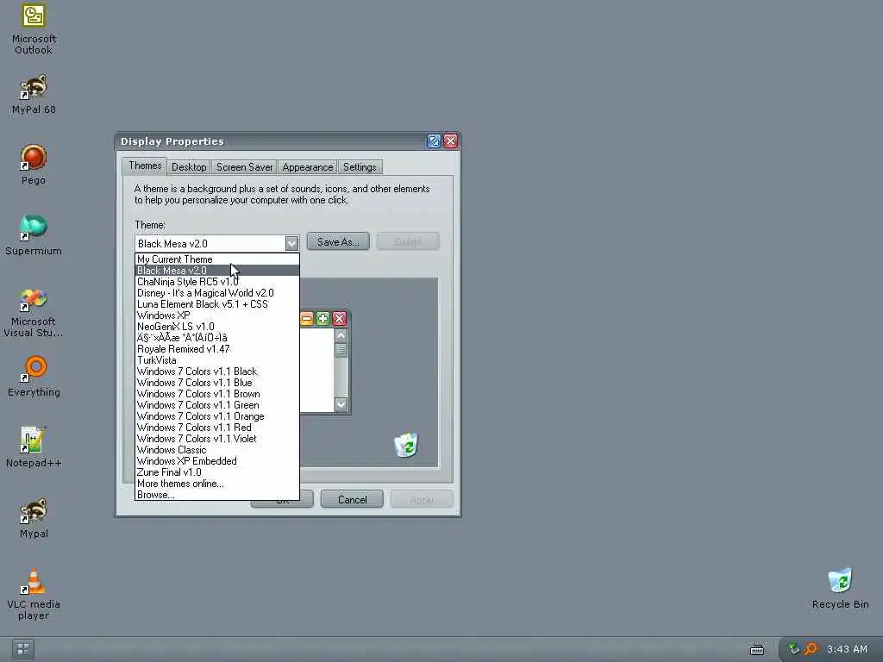
Task: Select Zune Final v1.0 theme
Action: pyautogui.click(x=217, y=473)
